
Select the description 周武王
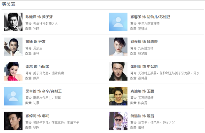38,48
